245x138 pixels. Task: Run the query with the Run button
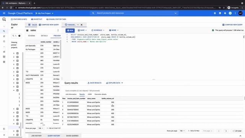[70, 30]
